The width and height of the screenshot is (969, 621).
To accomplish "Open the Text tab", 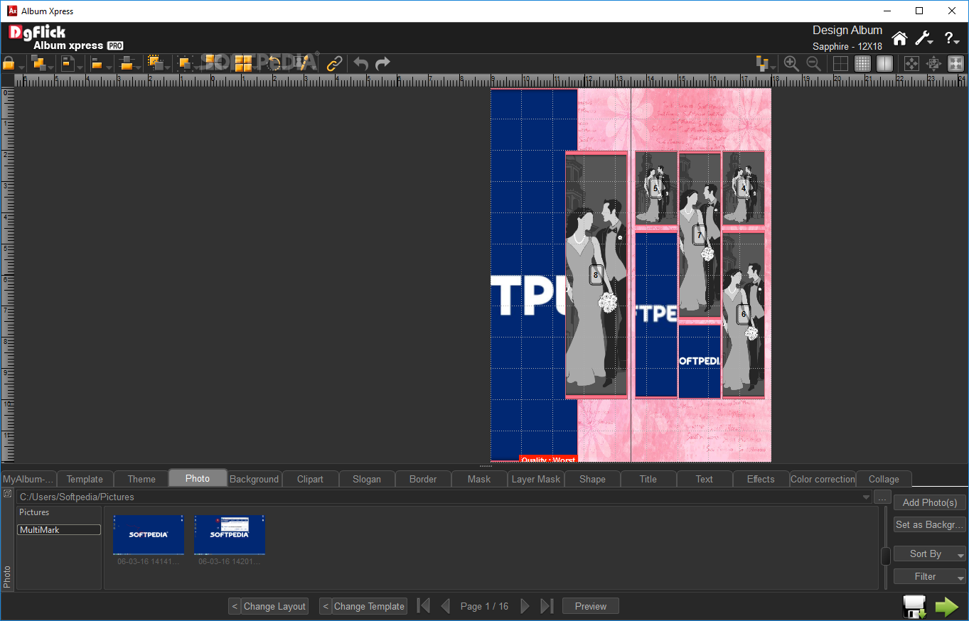I will (x=705, y=479).
